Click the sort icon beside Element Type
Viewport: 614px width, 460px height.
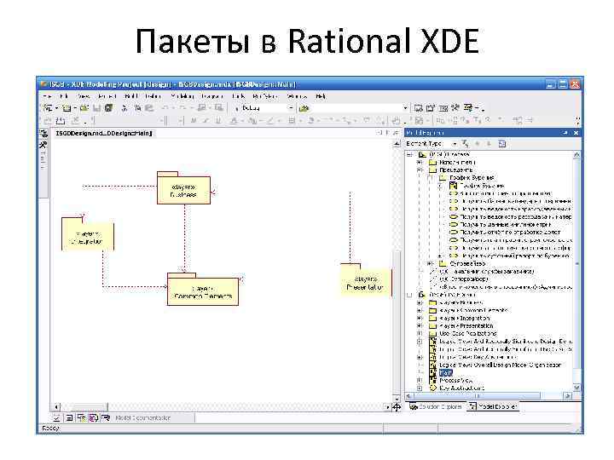465,144
